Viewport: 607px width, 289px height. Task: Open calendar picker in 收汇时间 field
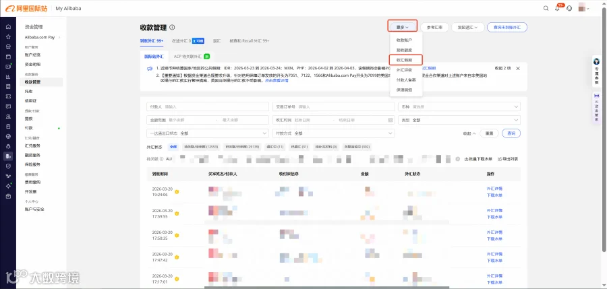tap(391, 121)
